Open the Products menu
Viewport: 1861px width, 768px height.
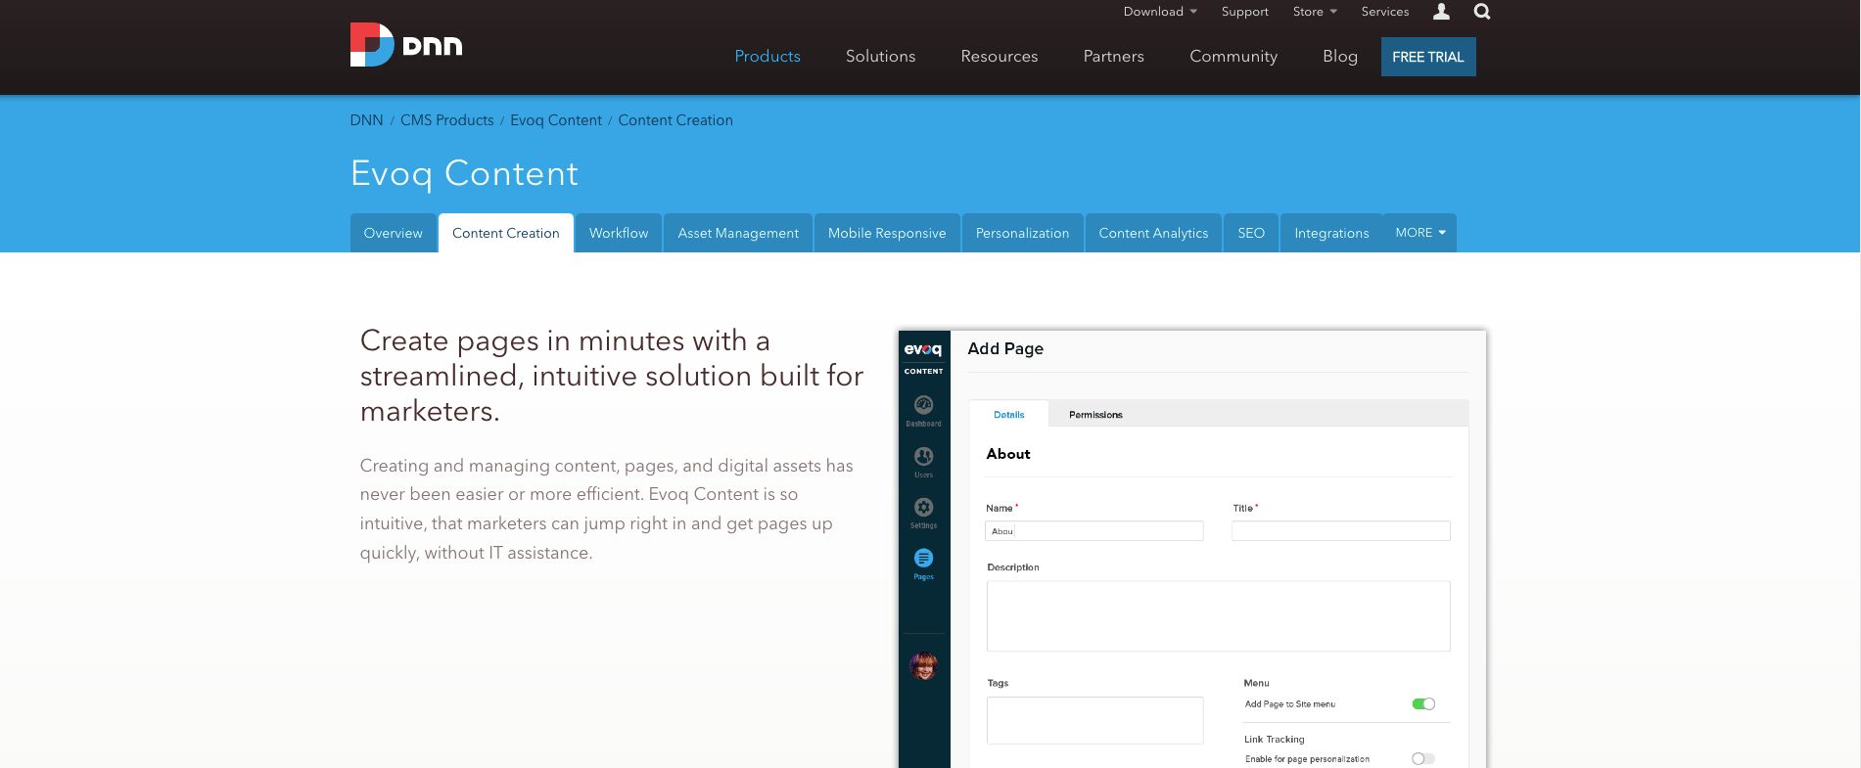(x=768, y=57)
